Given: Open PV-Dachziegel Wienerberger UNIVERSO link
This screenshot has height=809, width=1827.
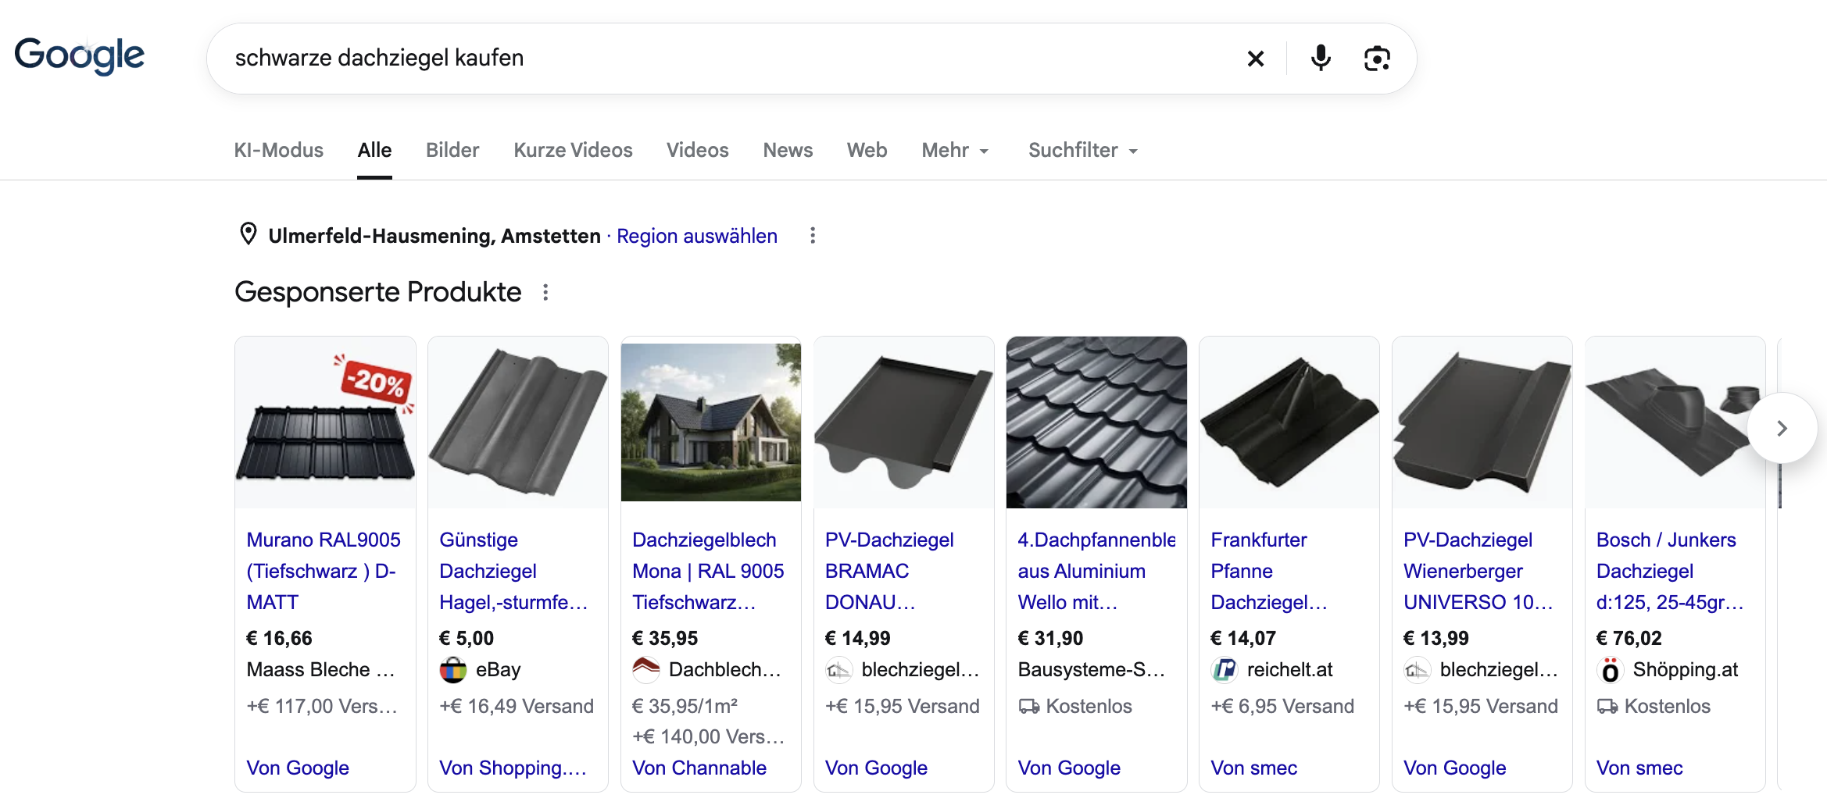Looking at the screenshot, I should (x=1478, y=571).
